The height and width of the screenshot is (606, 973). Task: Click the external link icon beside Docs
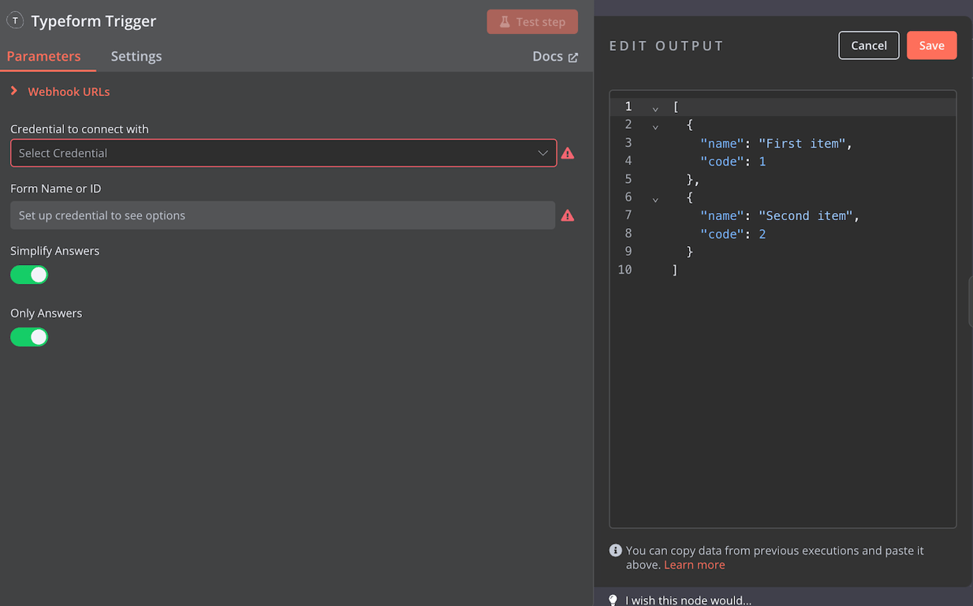(573, 57)
